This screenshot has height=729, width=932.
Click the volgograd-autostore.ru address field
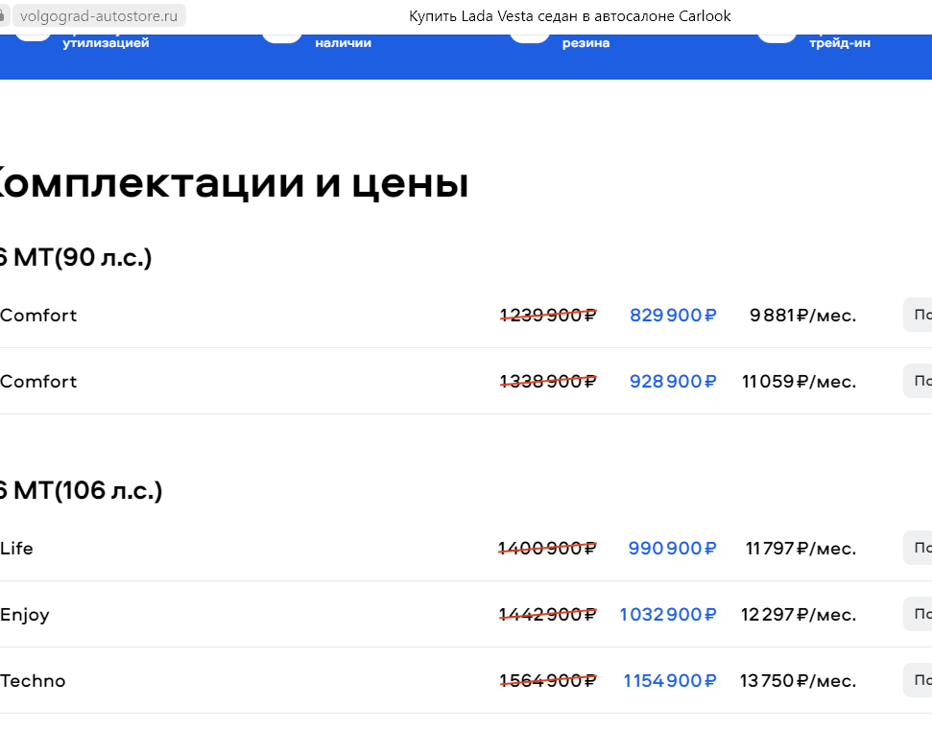[99, 16]
